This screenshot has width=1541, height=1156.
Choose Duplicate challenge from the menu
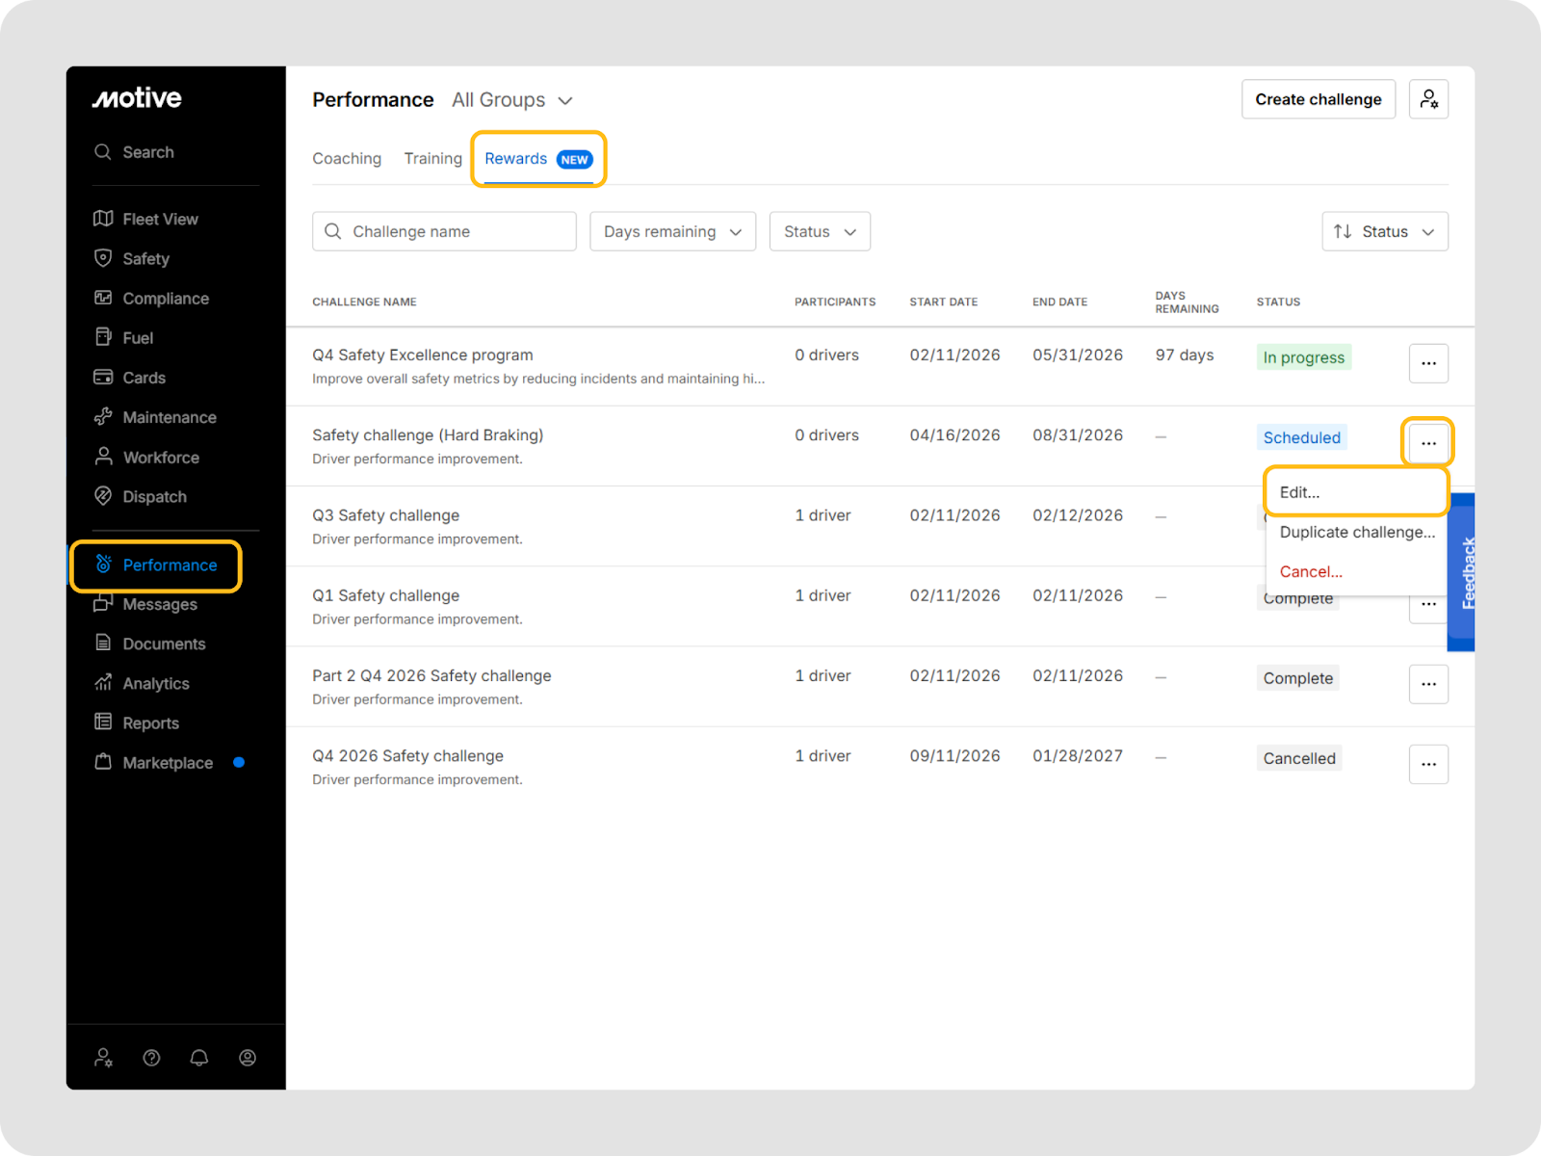click(1356, 532)
